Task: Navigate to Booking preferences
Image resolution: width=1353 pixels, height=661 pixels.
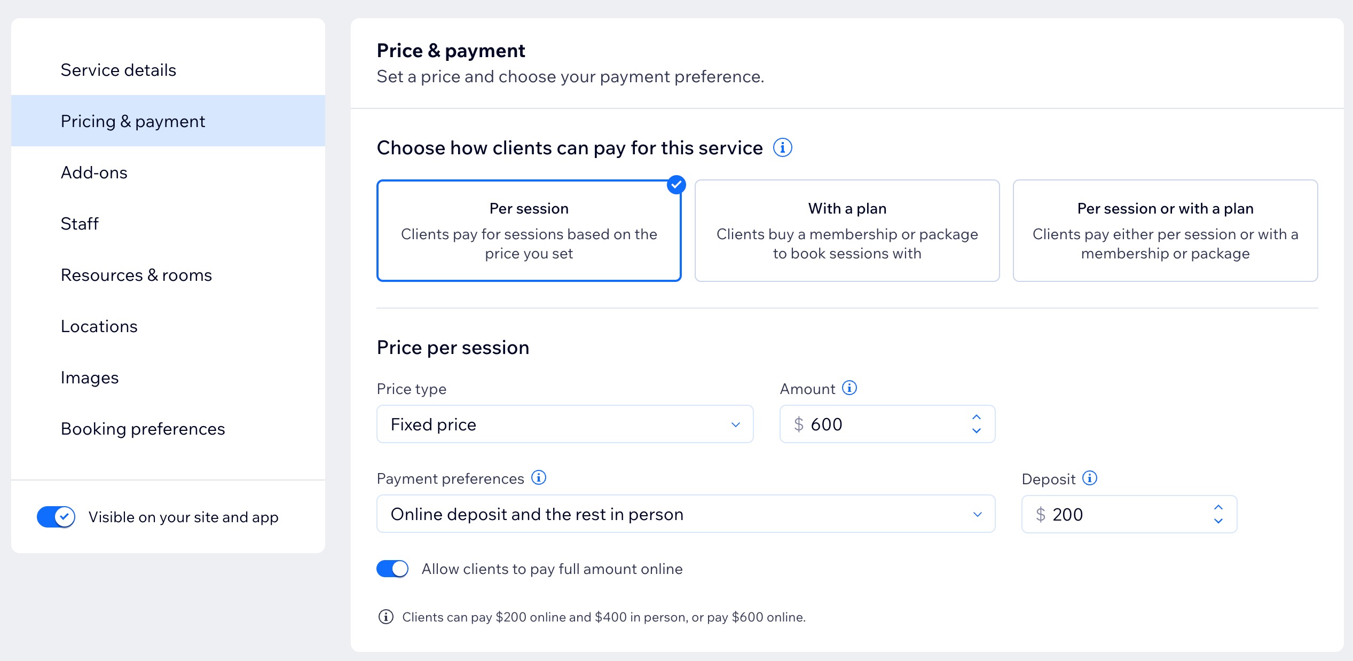Action: click(x=143, y=429)
